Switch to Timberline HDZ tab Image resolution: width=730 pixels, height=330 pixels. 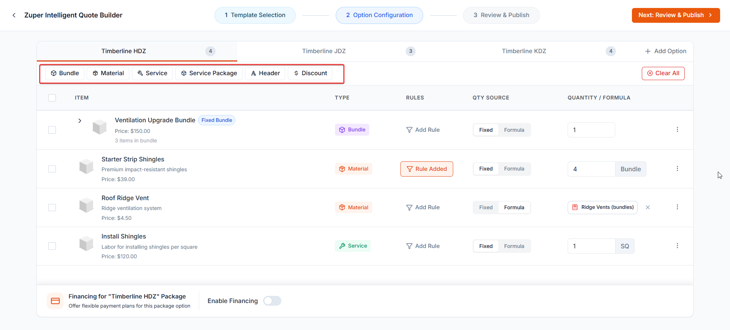tap(137, 51)
